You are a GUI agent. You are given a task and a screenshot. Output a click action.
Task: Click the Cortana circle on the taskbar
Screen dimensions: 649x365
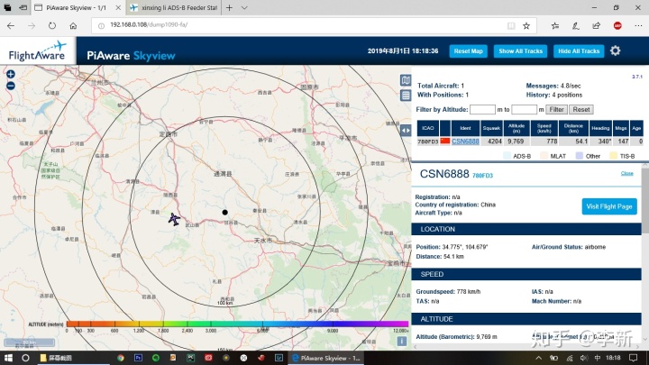[x=25, y=358]
